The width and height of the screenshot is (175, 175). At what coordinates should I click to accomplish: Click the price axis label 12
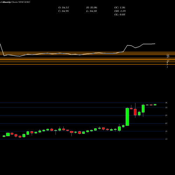pyautogui.click(x=166, y=139)
